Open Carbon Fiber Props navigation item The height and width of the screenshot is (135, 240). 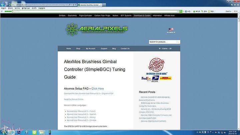(102, 15)
